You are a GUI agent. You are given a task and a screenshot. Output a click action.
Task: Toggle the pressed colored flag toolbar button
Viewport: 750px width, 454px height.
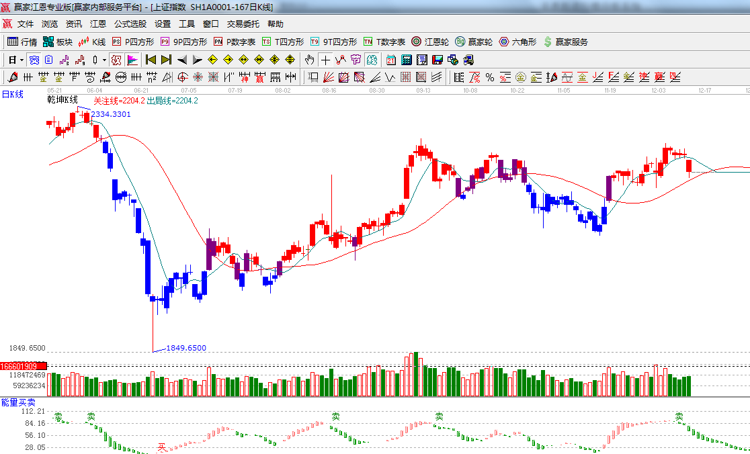point(132,59)
